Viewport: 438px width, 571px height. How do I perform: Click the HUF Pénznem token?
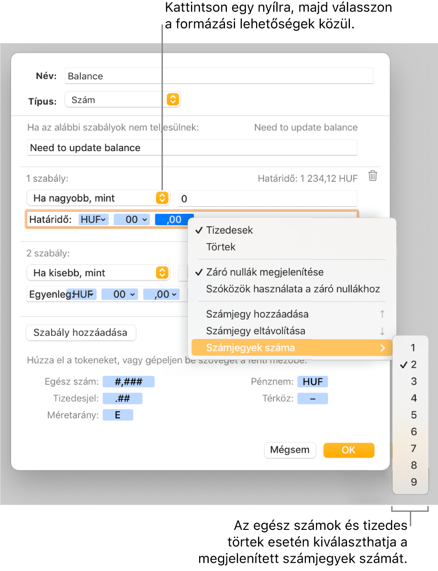pyautogui.click(x=313, y=382)
